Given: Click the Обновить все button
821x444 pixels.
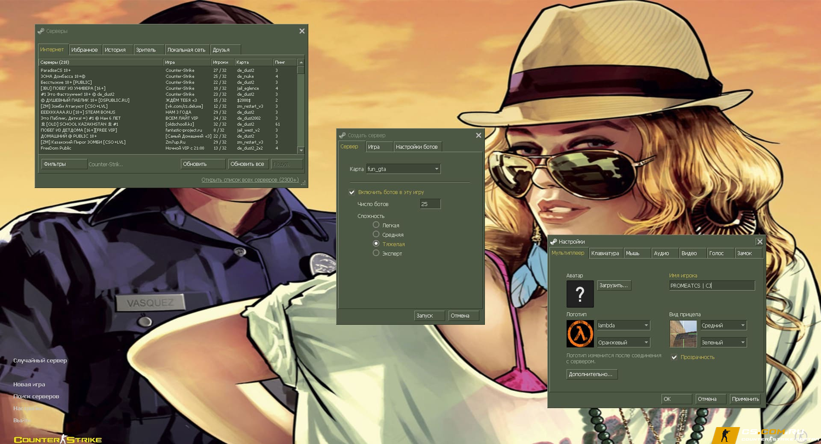Looking at the screenshot, I should point(247,164).
